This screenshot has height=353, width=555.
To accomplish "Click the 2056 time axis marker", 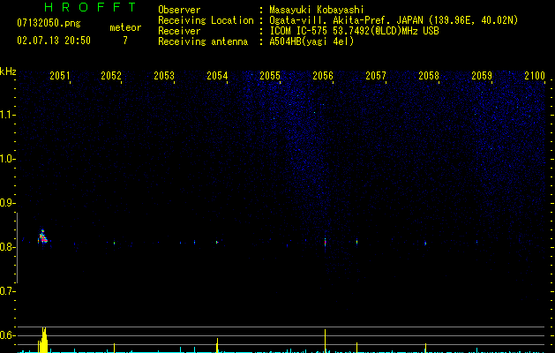I will pos(323,76).
